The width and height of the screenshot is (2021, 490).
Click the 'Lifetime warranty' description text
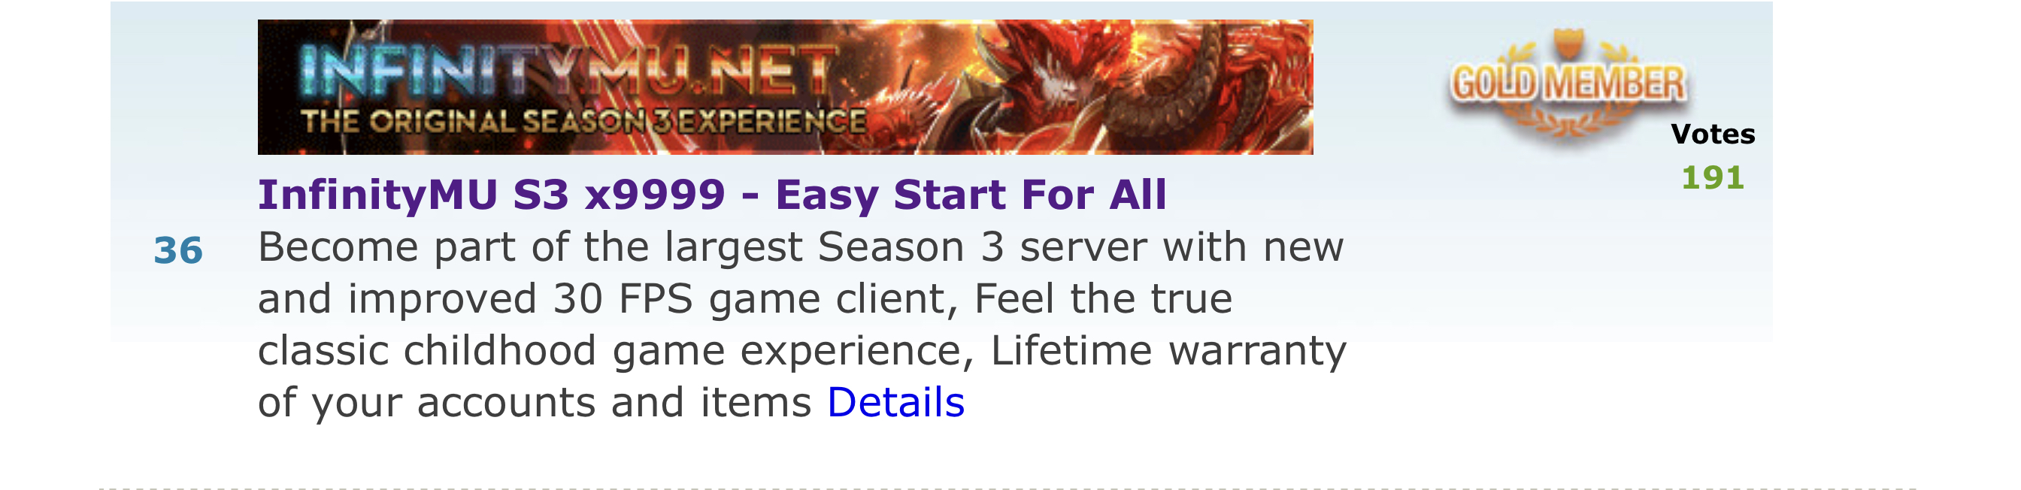(1169, 350)
